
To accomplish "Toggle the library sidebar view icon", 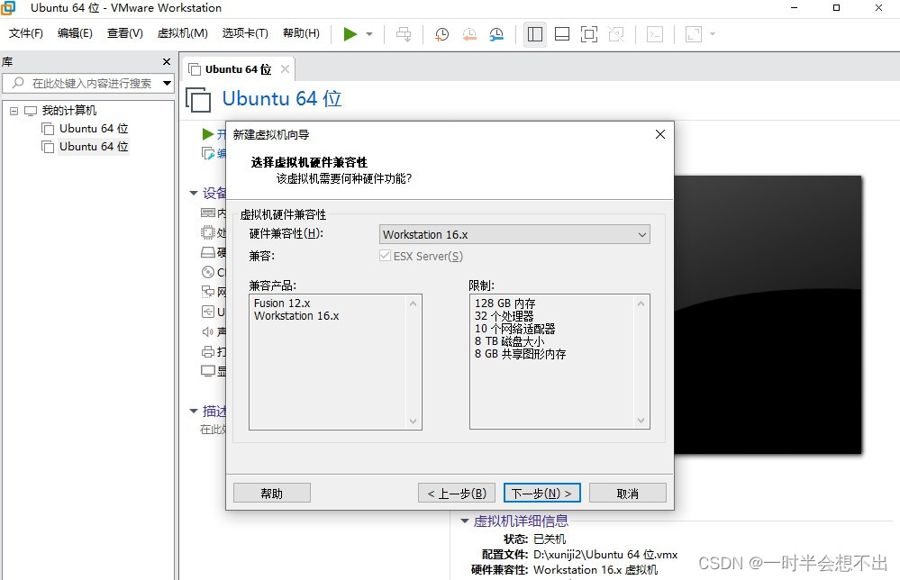I will 535,34.
